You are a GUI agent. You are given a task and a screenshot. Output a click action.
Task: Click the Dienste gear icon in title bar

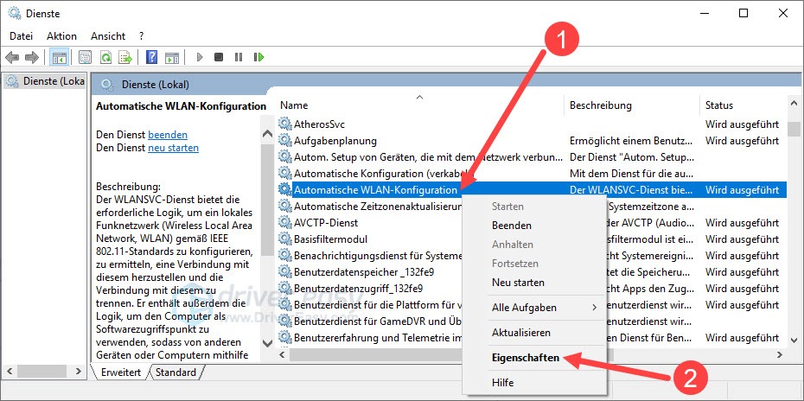[x=15, y=13]
